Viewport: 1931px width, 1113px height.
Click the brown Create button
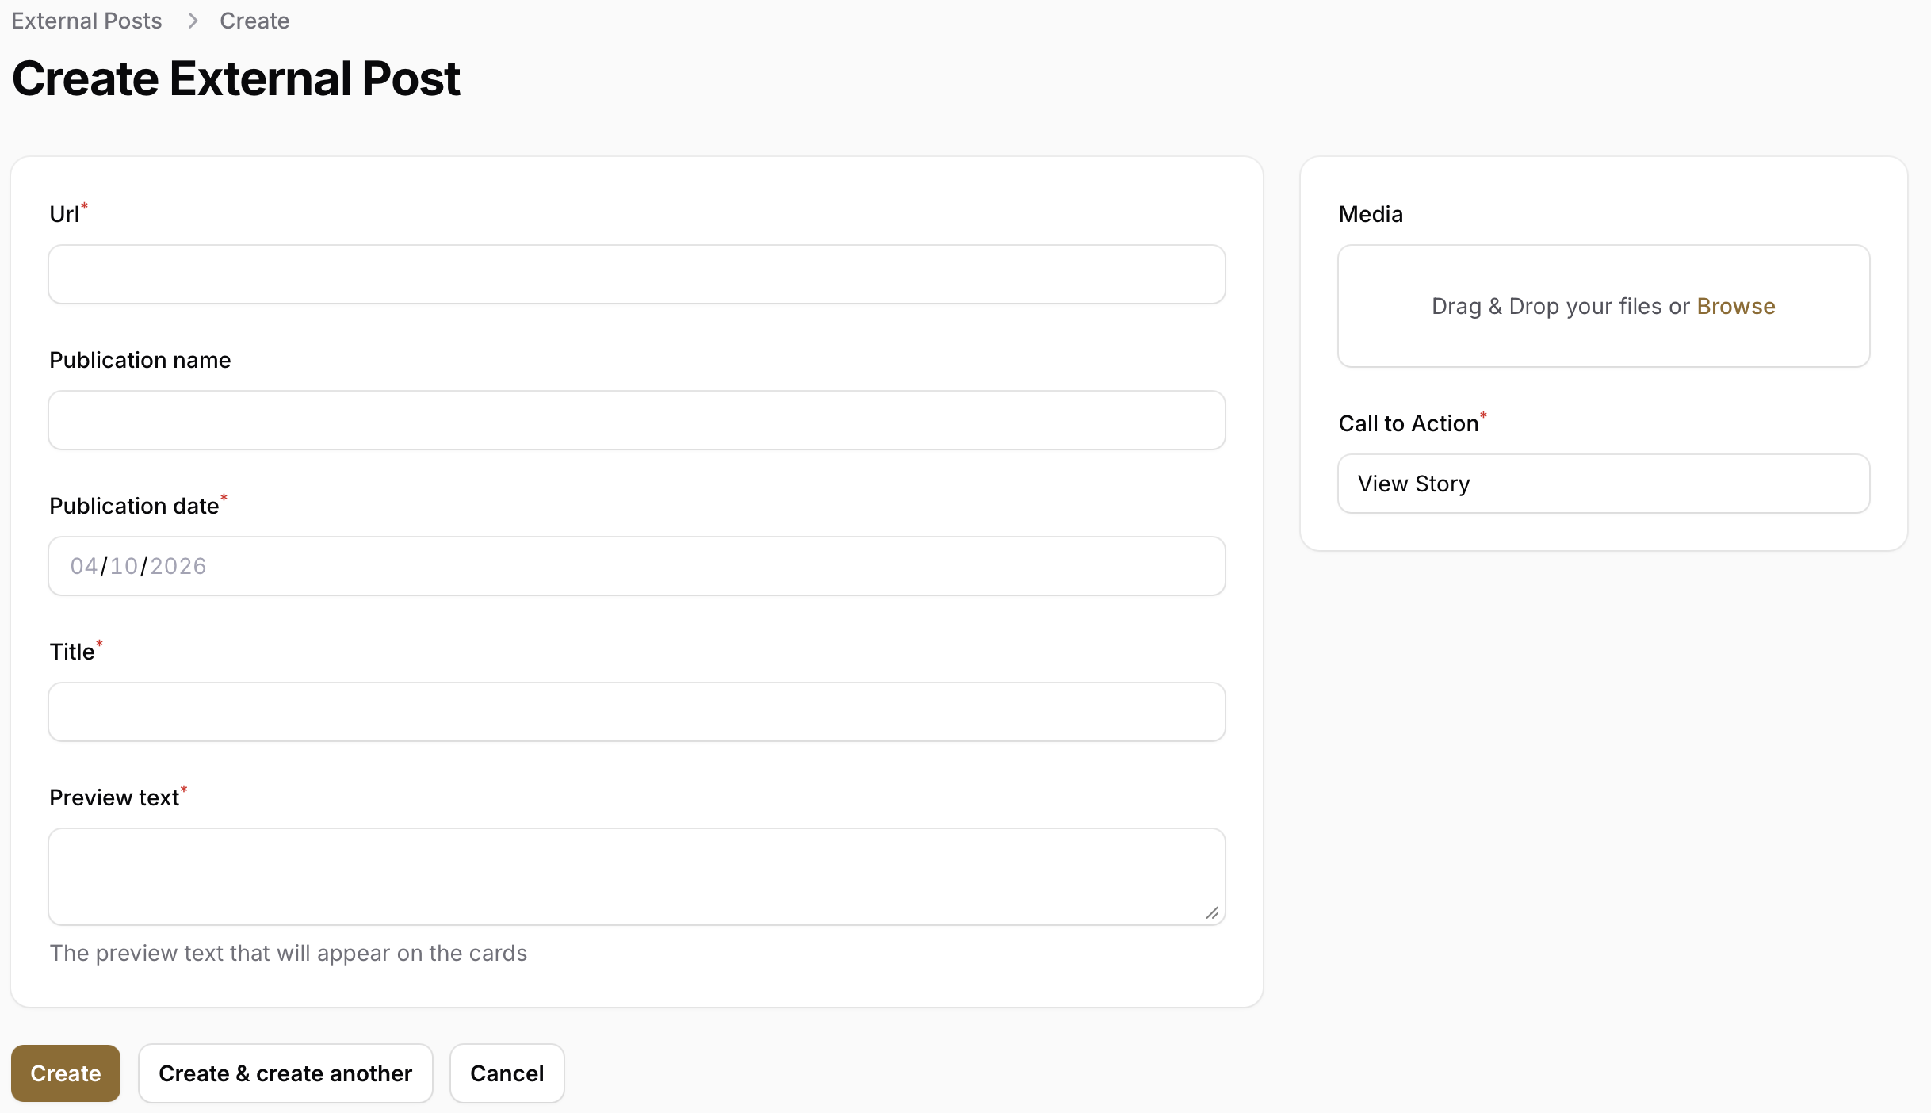click(x=66, y=1073)
